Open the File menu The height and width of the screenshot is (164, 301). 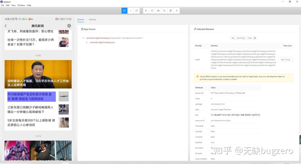point(3,5)
